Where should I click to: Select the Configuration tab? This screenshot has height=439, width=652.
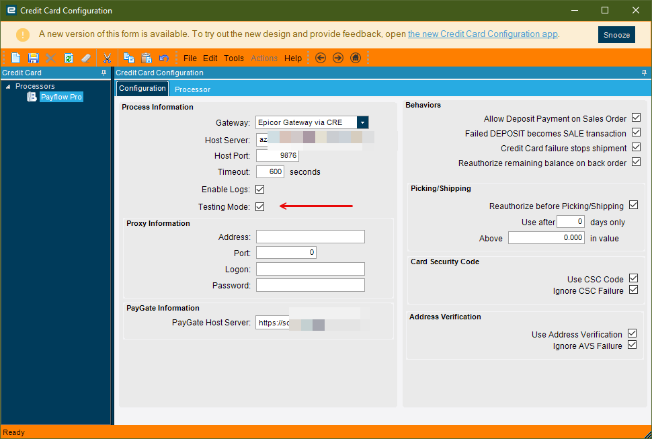(x=142, y=88)
